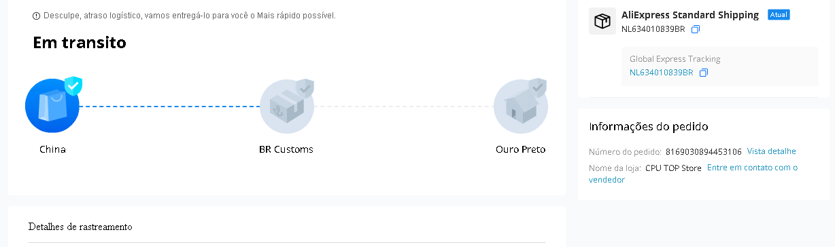Click the gray dashed line toward Ouro Preto
The width and height of the screenshot is (835, 247).
click(x=404, y=106)
